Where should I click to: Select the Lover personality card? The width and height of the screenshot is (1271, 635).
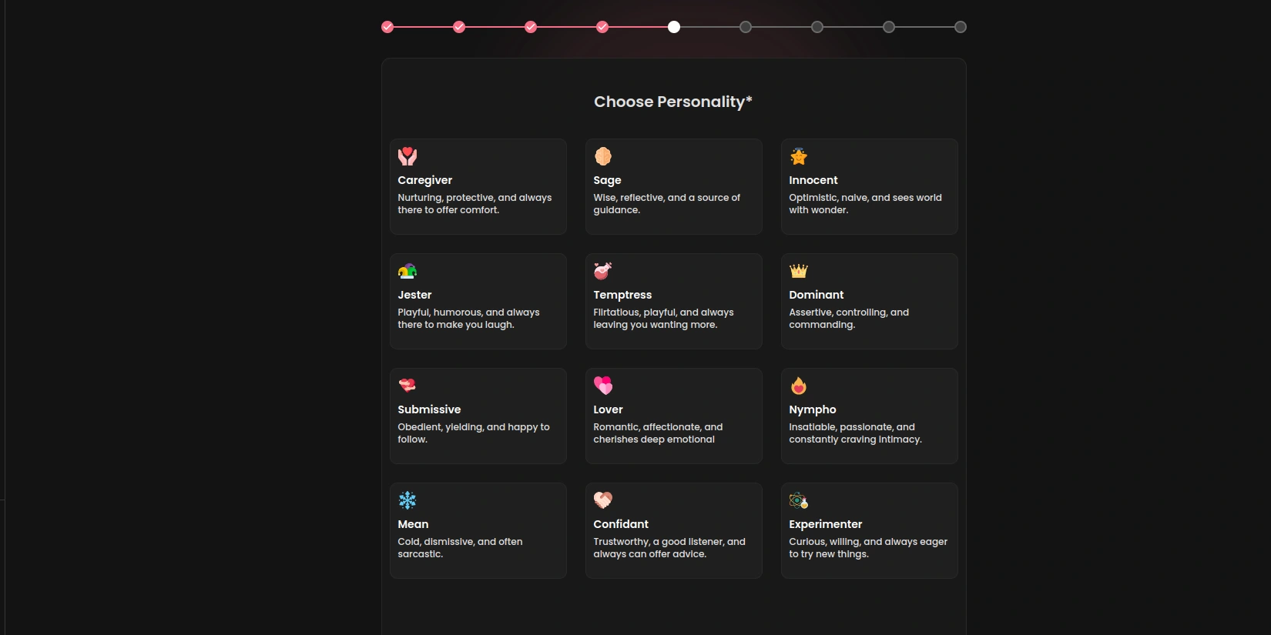tap(673, 416)
